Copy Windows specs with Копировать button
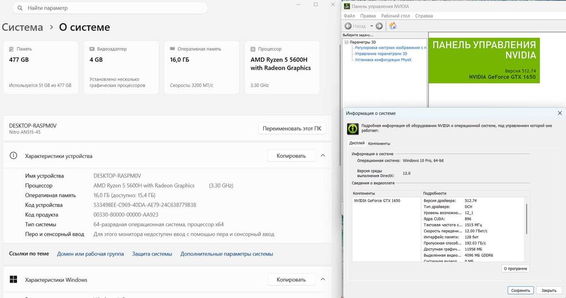Image resolution: width=566 pixels, height=298 pixels. point(291,279)
